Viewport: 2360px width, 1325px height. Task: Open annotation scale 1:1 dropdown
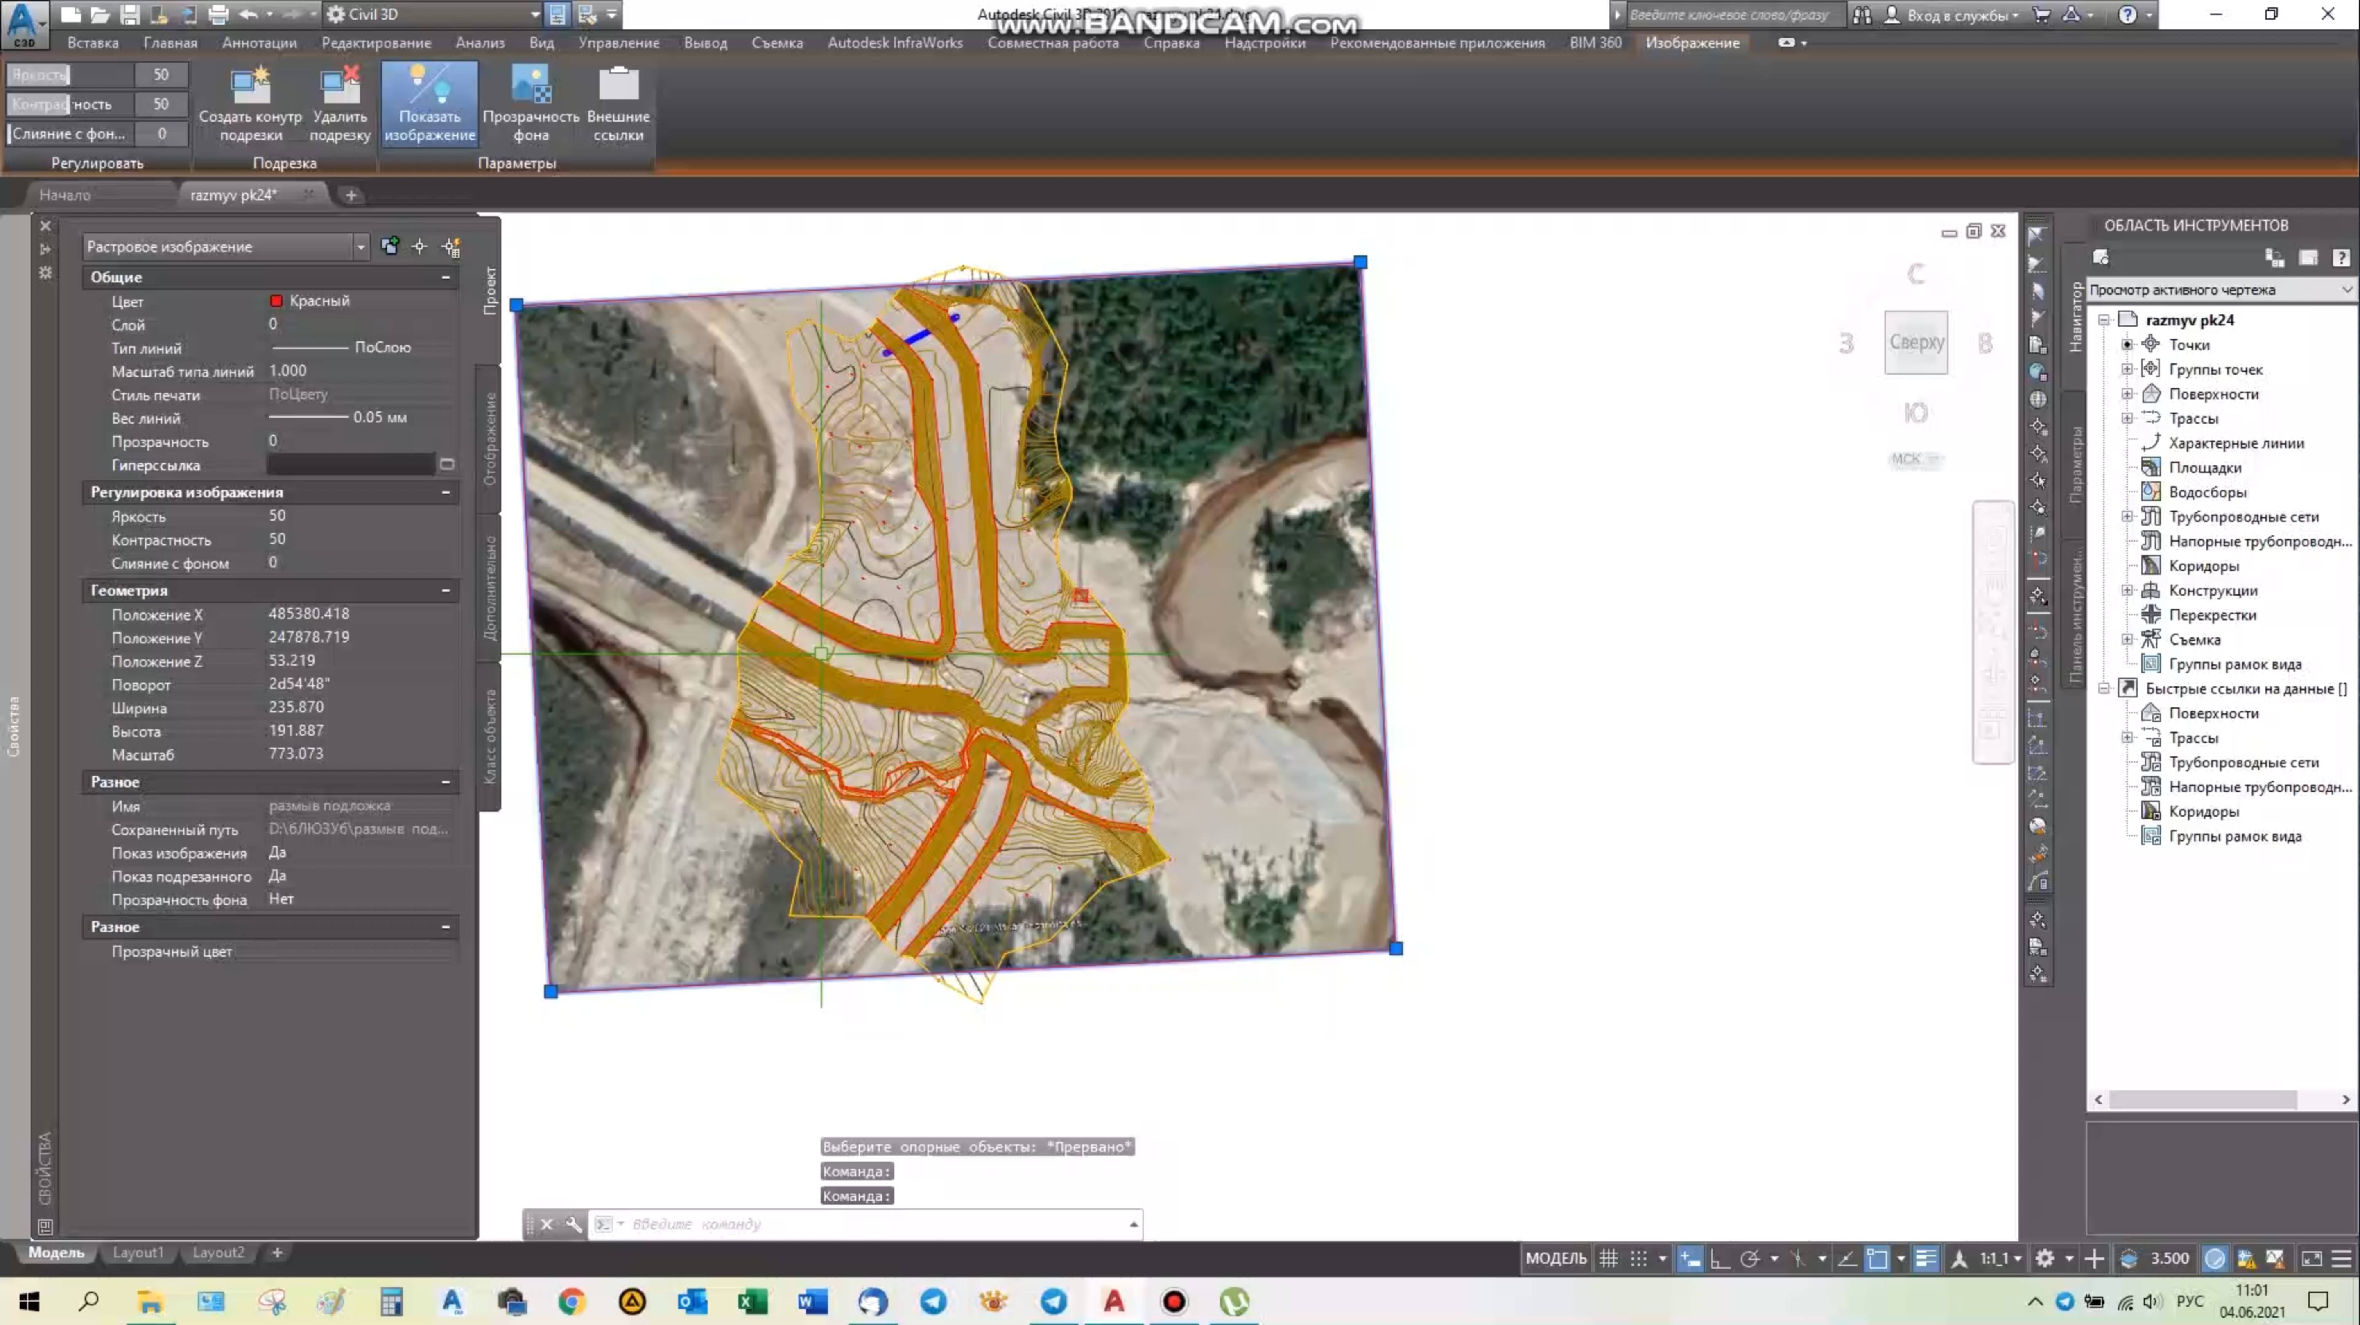(x=2000, y=1258)
